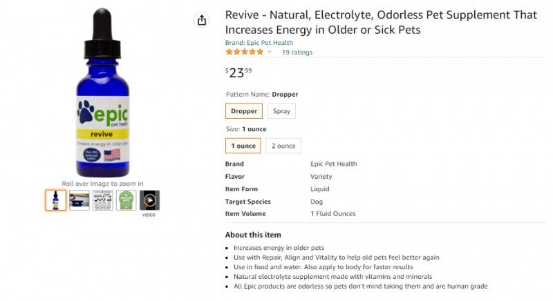Open the pet bowl photo thumbnail
This screenshot has height=301, width=553.
(79, 200)
